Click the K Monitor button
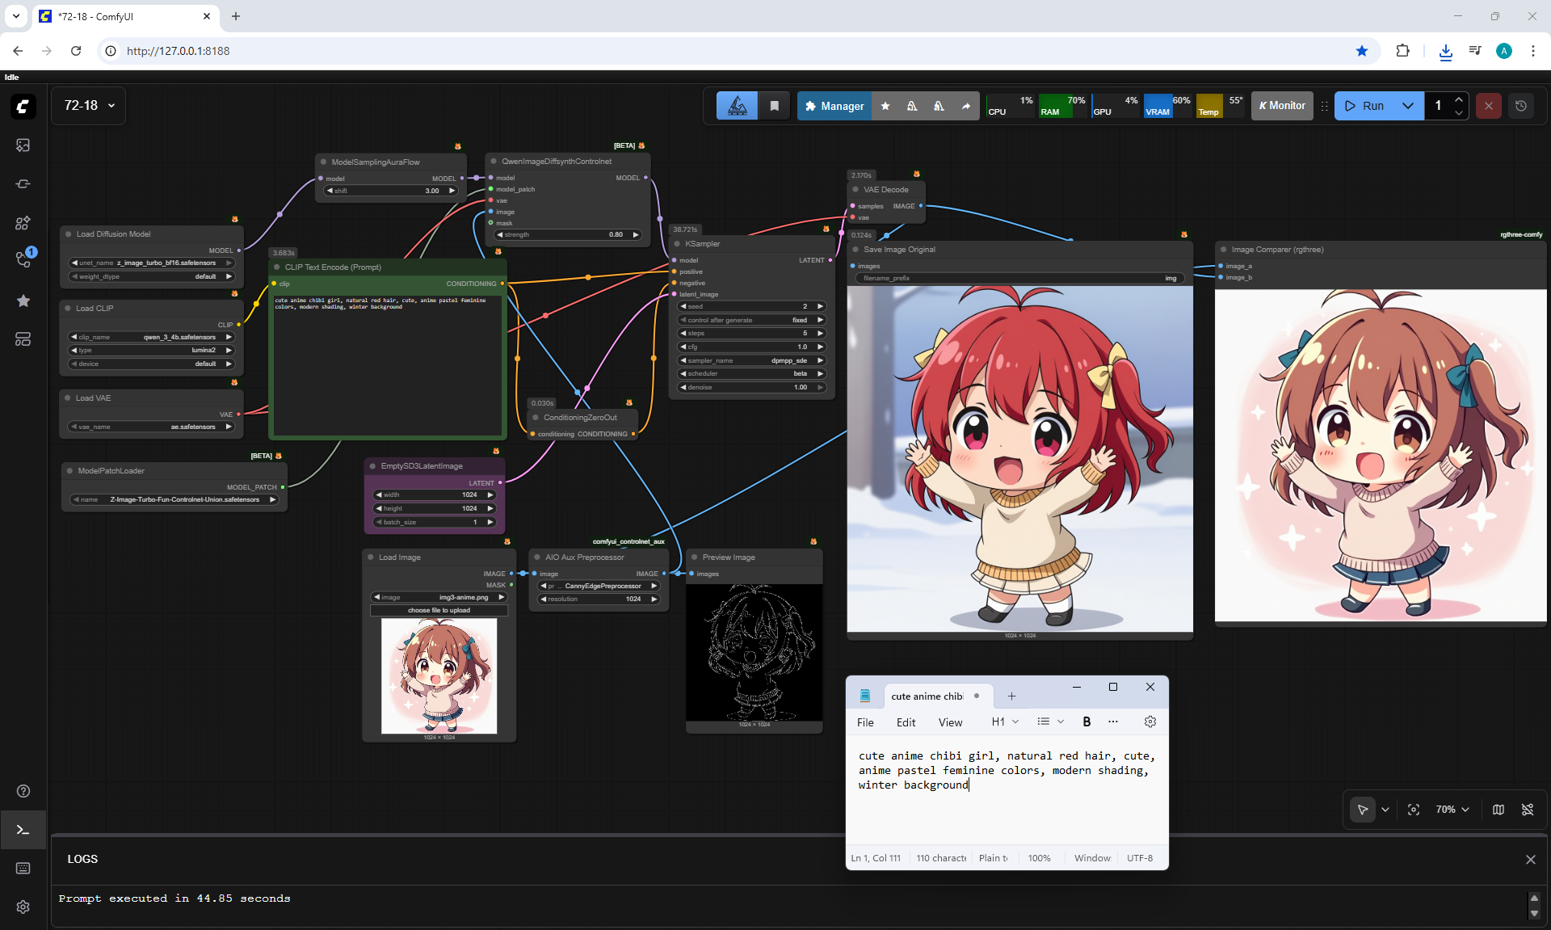The width and height of the screenshot is (1551, 930). (1282, 106)
